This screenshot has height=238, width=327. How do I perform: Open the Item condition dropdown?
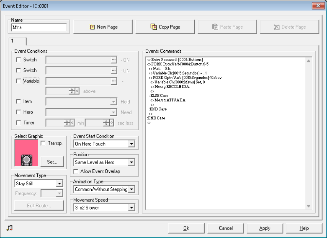[x=114, y=102]
